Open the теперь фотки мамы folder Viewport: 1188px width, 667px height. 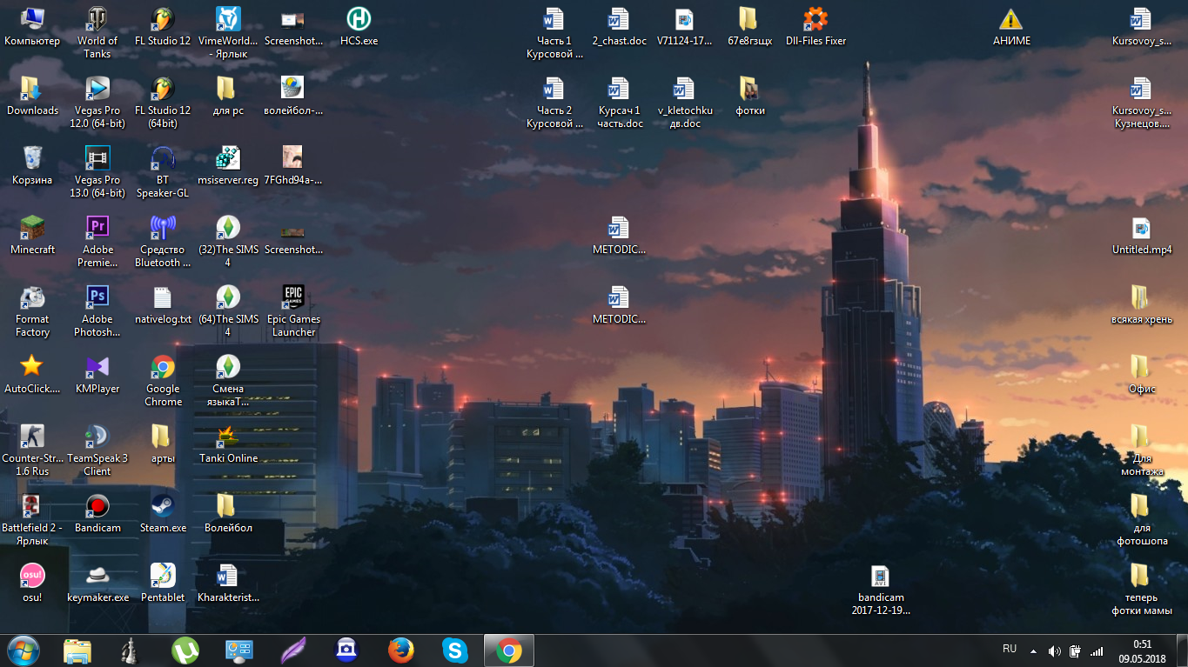click(1142, 589)
